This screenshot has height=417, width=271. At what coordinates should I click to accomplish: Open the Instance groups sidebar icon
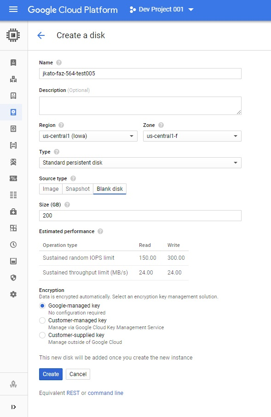click(14, 79)
